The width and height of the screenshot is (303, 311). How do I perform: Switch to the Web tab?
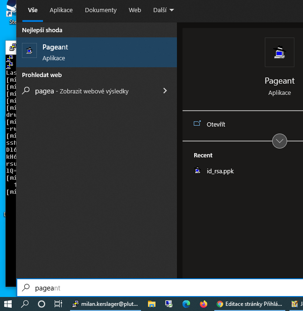135,10
